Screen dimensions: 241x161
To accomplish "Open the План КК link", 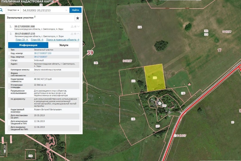I will pos(37,40).
